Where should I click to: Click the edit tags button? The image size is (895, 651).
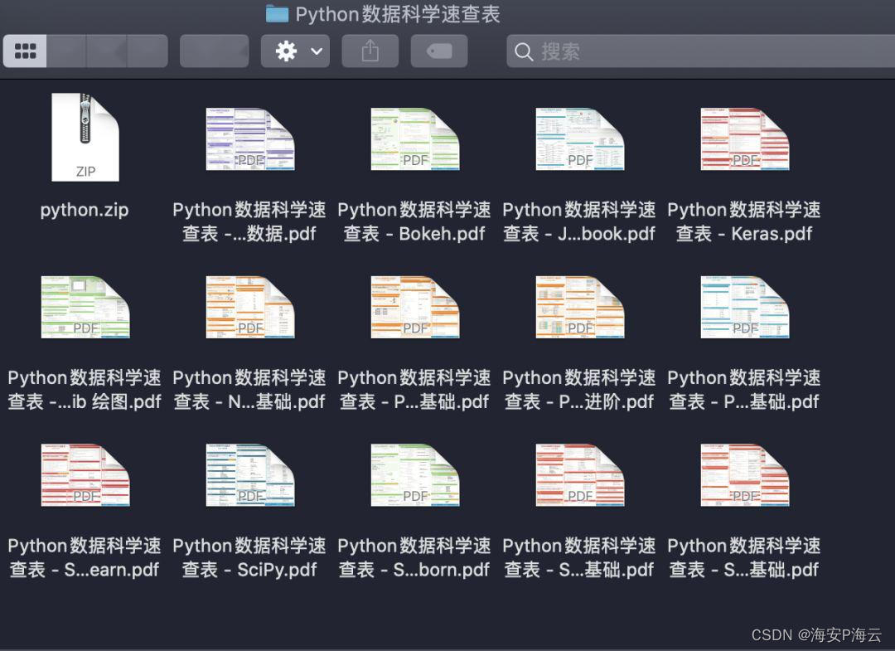point(439,51)
